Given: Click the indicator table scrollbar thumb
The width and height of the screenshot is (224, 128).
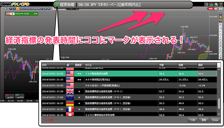Looking at the screenshot, I should click(x=219, y=104).
